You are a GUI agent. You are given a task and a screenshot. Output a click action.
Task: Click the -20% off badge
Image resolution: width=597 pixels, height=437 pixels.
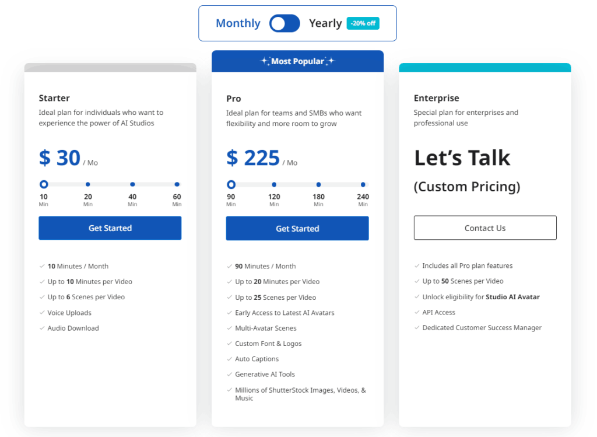click(363, 23)
